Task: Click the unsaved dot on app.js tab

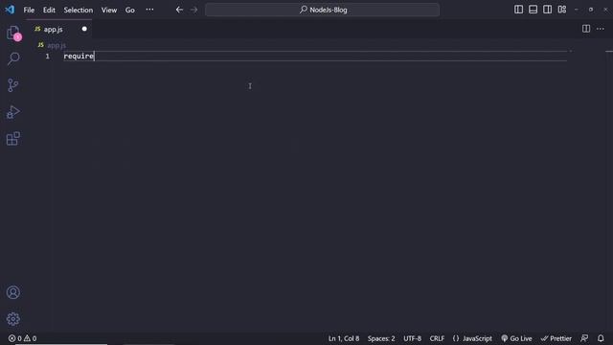Action: (84, 29)
